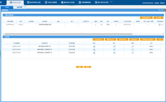
Task: Click the 添加供应商 button
Action: (98, 39)
